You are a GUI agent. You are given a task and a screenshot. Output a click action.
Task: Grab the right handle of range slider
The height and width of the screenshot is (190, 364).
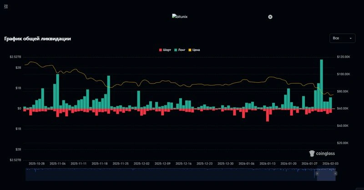[335, 174]
